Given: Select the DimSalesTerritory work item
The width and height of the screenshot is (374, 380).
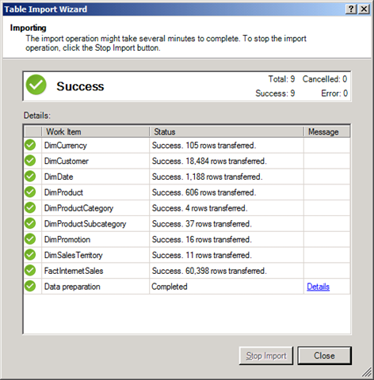Looking at the screenshot, I should point(73,255).
